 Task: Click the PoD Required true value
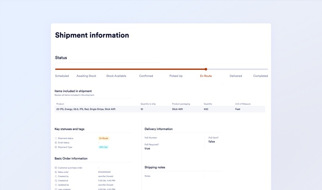[147, 148]
